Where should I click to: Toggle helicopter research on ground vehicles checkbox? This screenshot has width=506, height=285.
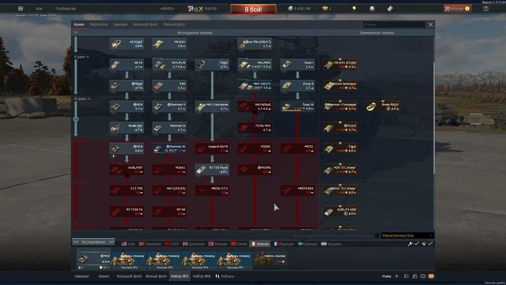(x=377, y=235)
